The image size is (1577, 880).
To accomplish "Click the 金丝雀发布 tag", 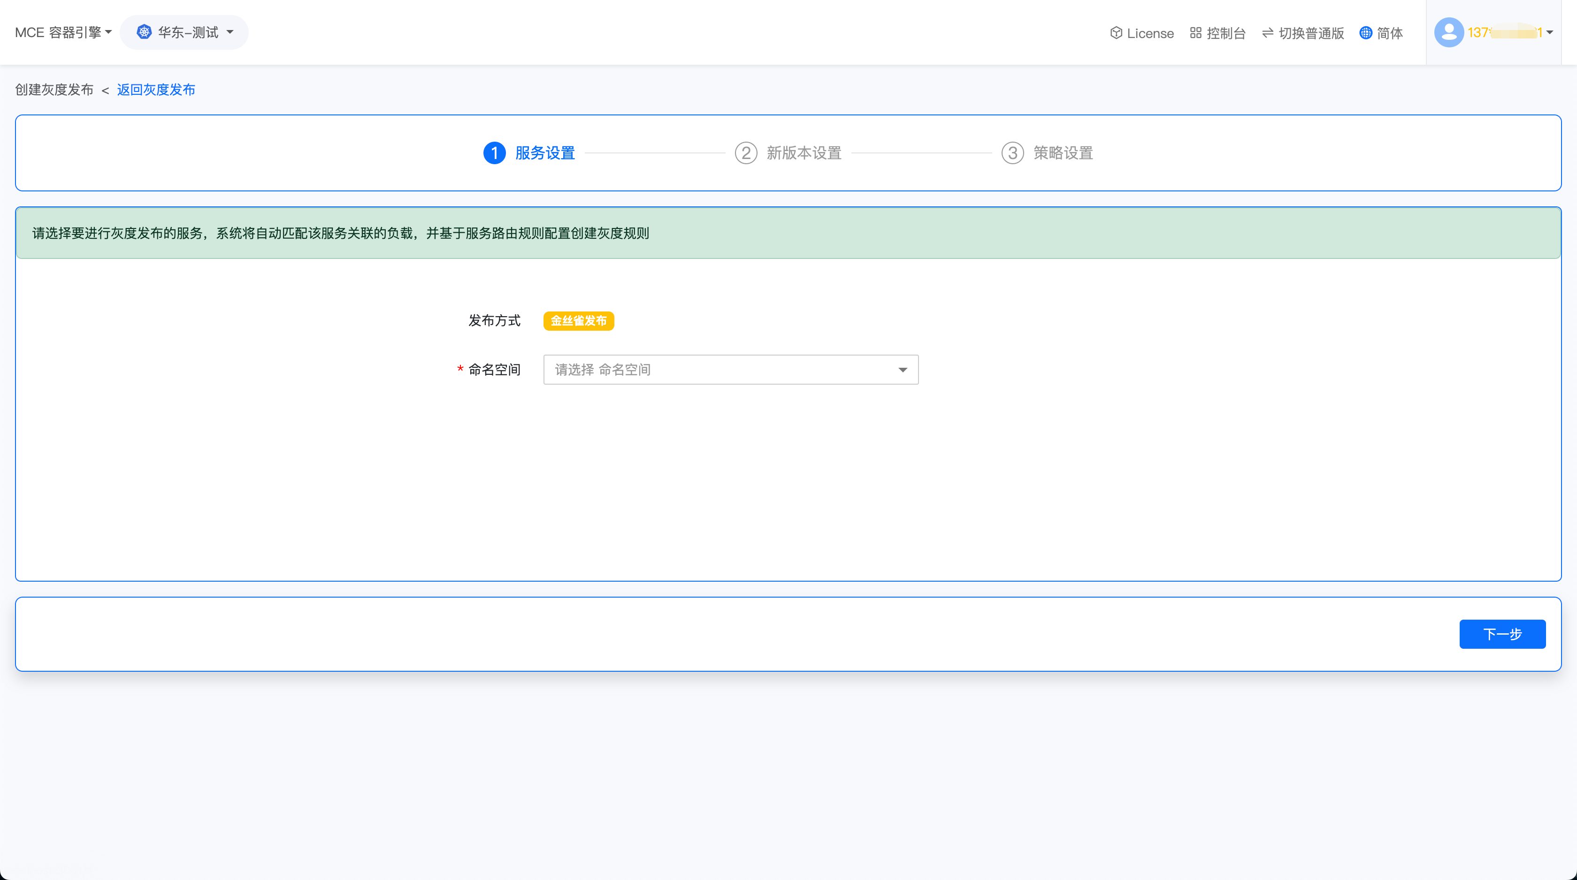I will click(579, 321).
